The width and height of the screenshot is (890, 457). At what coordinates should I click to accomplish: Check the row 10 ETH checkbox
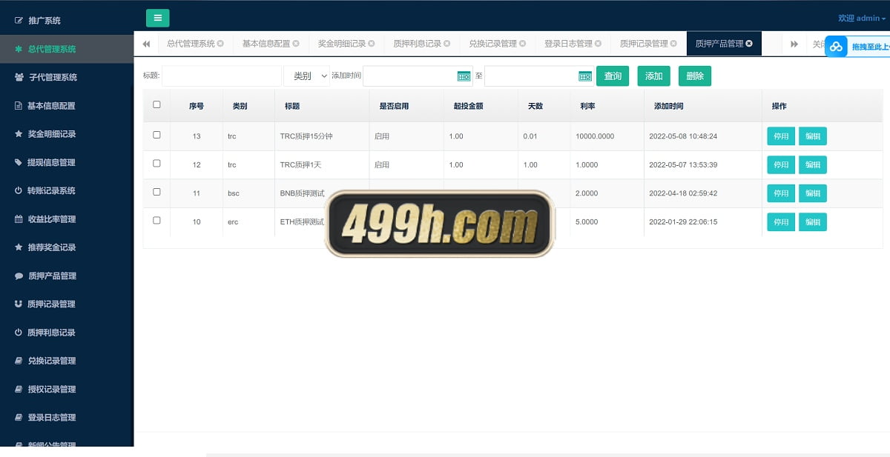(156, 221)
